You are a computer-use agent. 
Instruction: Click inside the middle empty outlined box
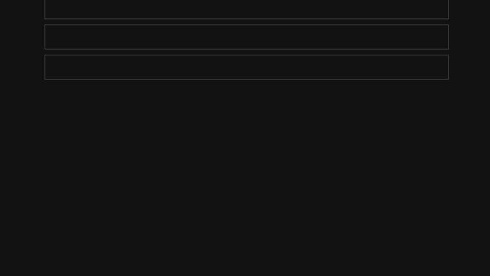pos(247,37)
